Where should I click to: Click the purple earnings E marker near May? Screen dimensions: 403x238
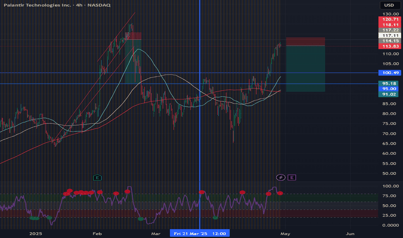(x=292, y=177)
